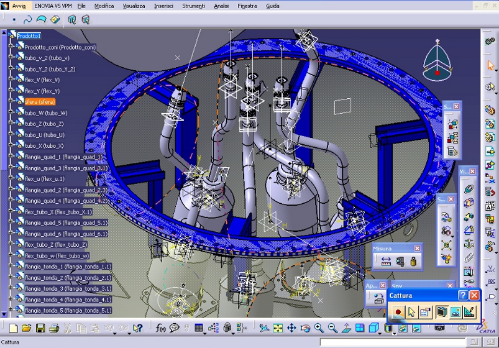Create a new document with New icon
Viewport: 499px width, 348px height.
[14, 328]
